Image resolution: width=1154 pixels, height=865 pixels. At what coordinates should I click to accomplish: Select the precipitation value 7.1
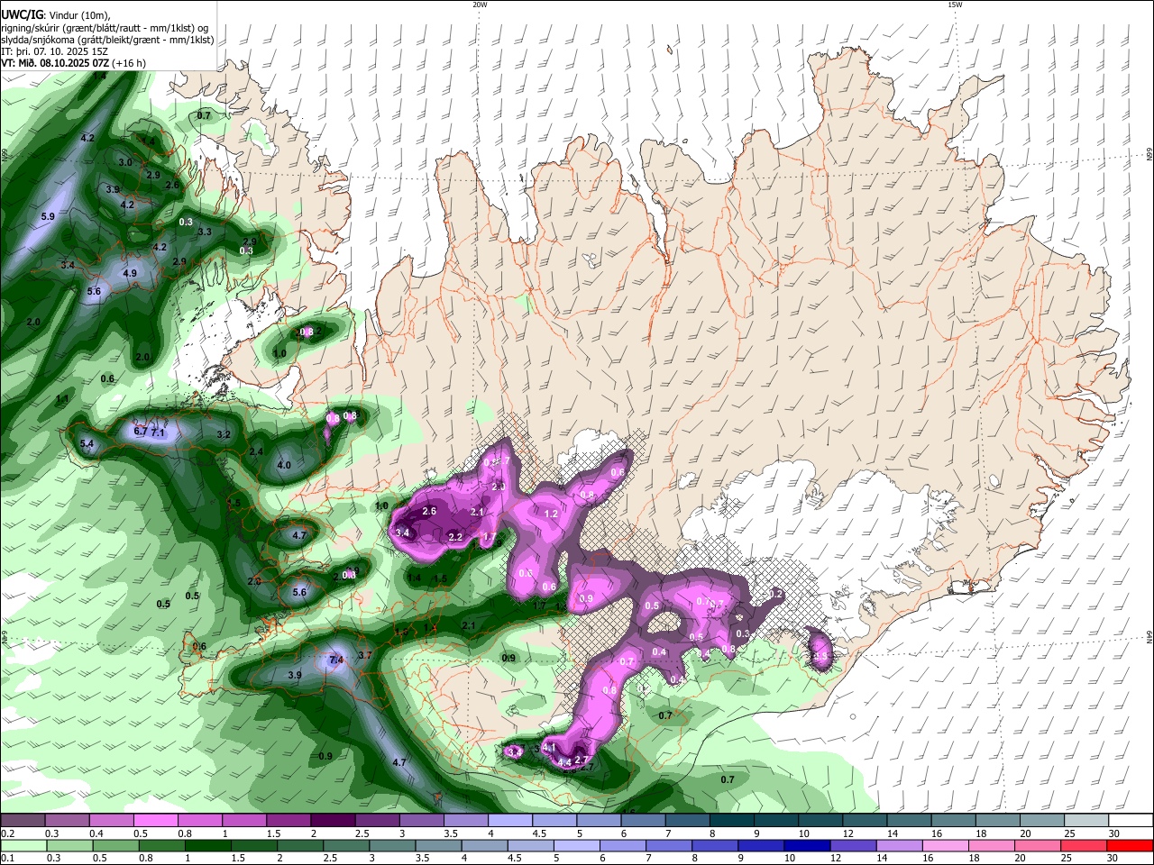click(x=158, y=433)
